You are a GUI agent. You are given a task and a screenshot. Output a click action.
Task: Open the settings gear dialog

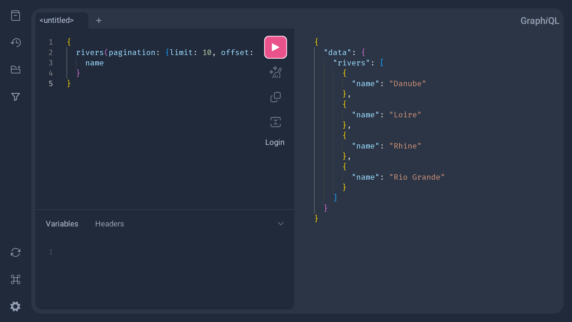[16, 306]
